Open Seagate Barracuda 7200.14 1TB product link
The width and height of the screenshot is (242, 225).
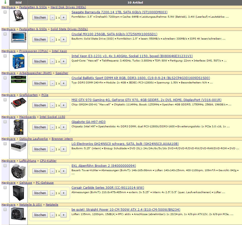[x=119, y=12]
